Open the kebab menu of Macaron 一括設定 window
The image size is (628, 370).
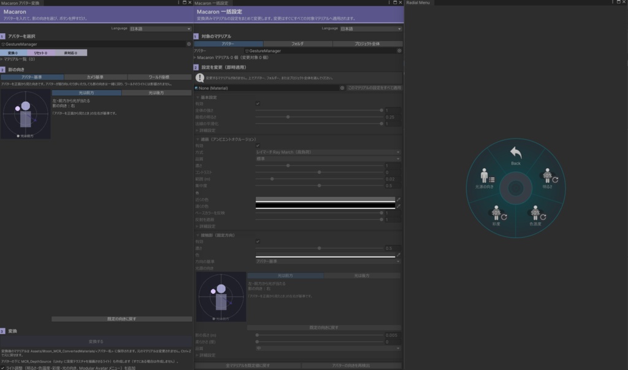(389, 2)
